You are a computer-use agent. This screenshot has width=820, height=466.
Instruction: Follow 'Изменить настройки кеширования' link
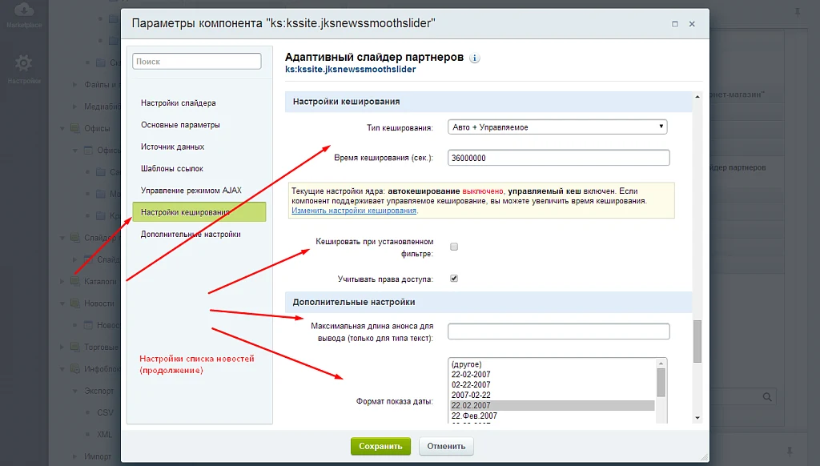354,211
